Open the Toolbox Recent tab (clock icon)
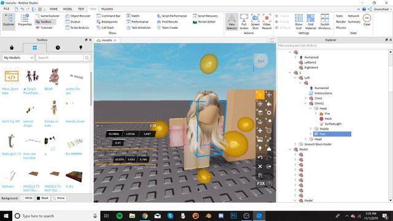 [x=58, y=48]
